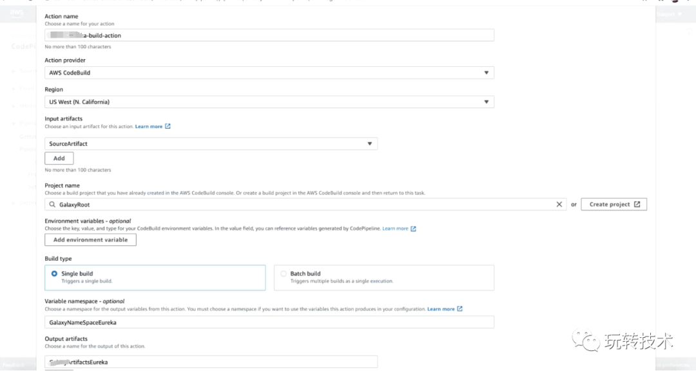Focus the Variable namespace input field

(269, 322)
